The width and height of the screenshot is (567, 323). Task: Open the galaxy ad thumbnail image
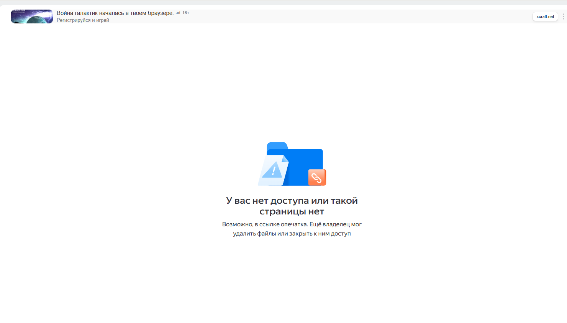[32, 16]
